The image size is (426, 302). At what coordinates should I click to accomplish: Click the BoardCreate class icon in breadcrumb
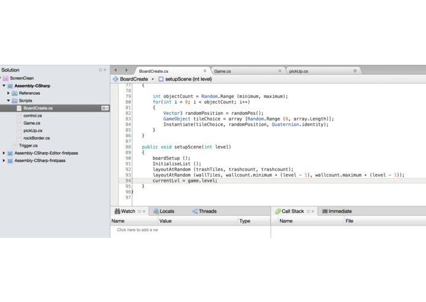(115, 79)
